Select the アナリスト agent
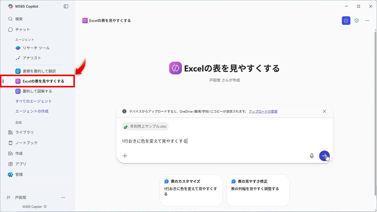Image resolution: width=377 pixels, height=212 pixels. 32,58
